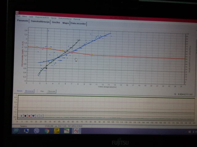This screenshot has height=147, width=197.
Task: Select yellow multiplier point near 10 ms
Action: (92, 55)
